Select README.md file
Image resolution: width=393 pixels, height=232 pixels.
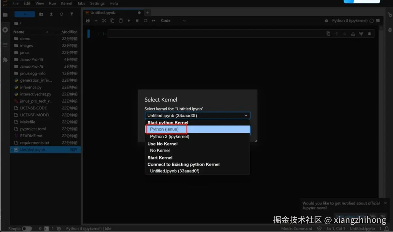45,136
